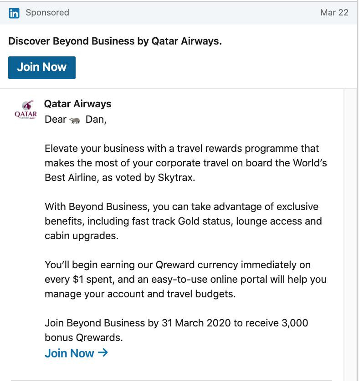The height and width of the screenshot is (381, 359).
Task: Click the message pane scrollbar track
Action: click(x=351, y=235)
